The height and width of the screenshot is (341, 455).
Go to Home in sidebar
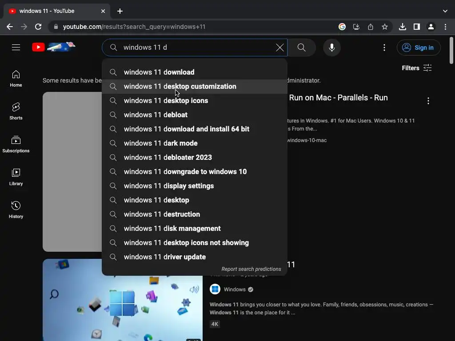(16, 79)
